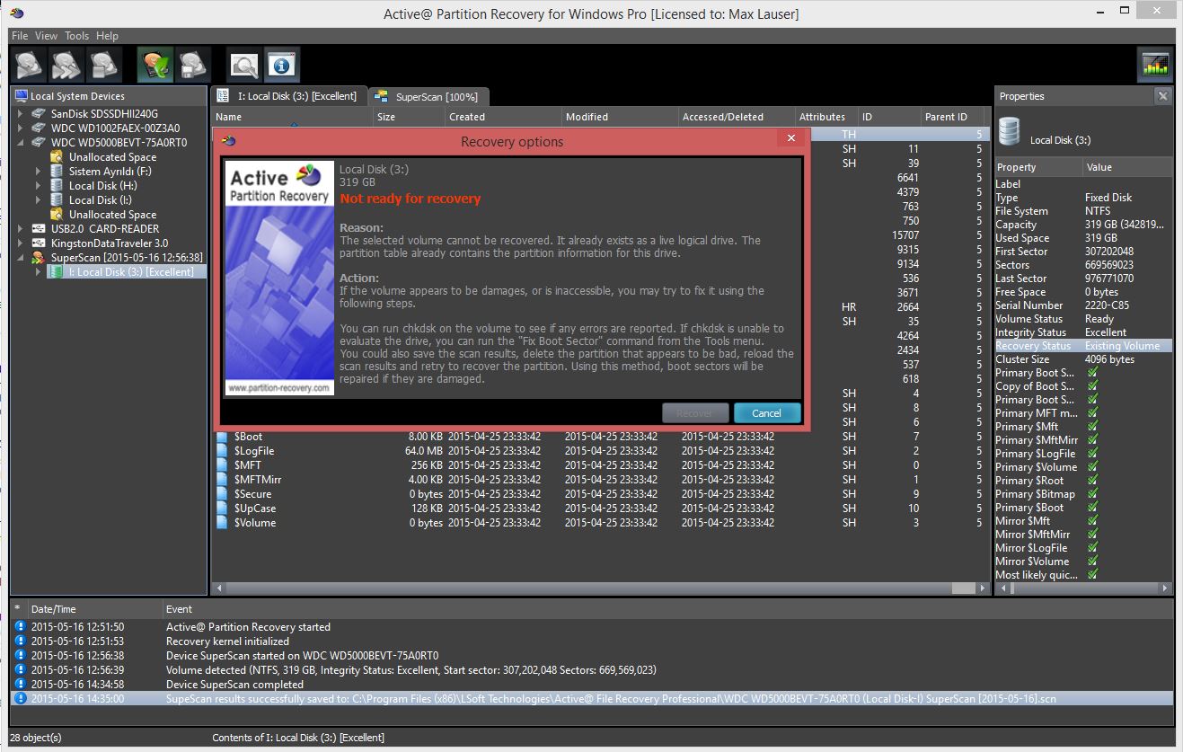Open the File menu
The image size is (1183, 752).
(x=20, y=36)
